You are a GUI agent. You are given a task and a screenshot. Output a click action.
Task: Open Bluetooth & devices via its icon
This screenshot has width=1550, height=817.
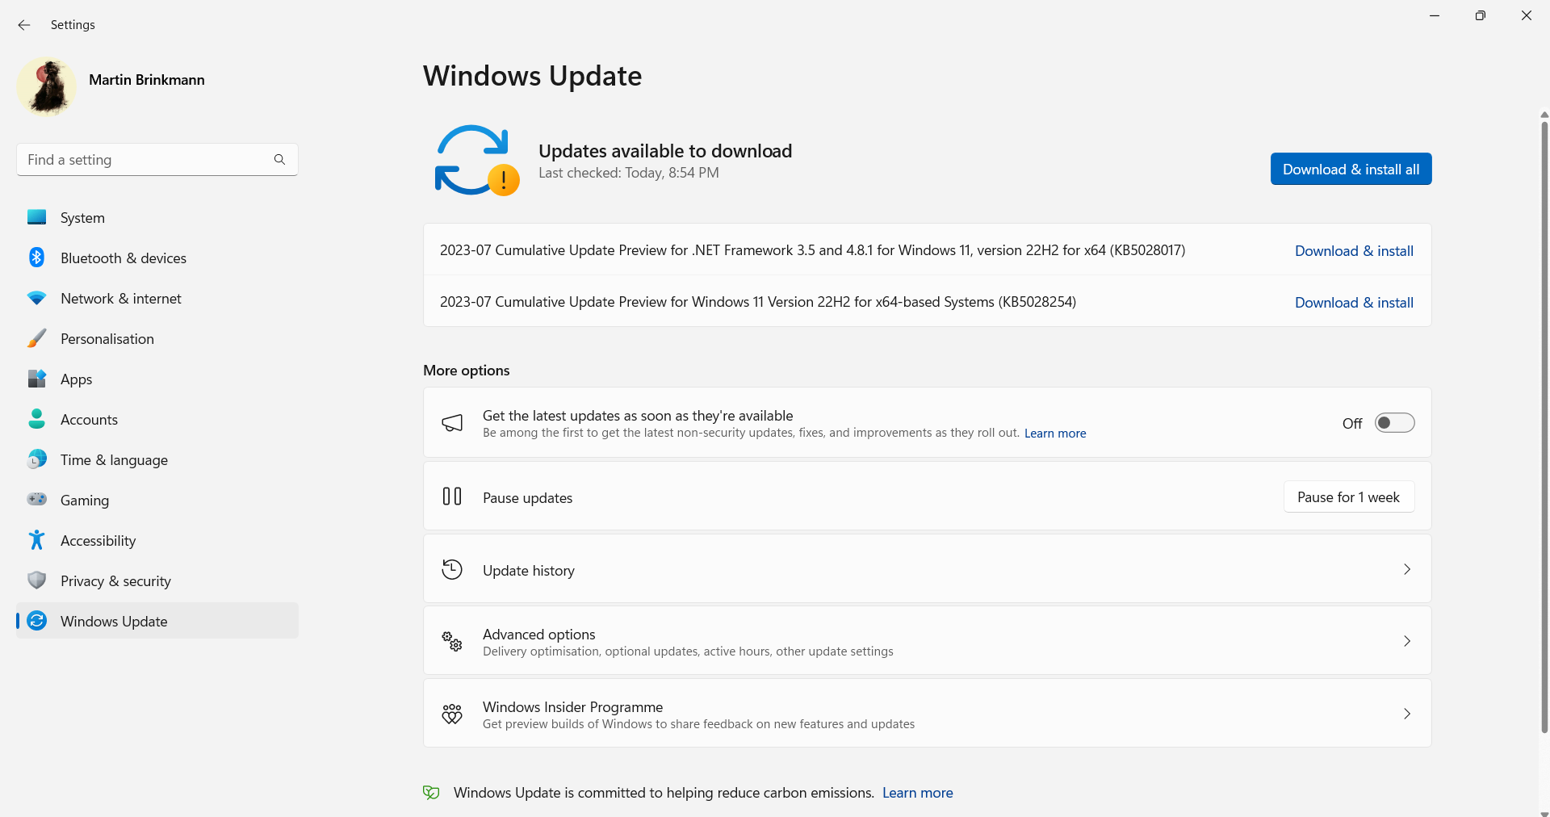pos(36,258)
